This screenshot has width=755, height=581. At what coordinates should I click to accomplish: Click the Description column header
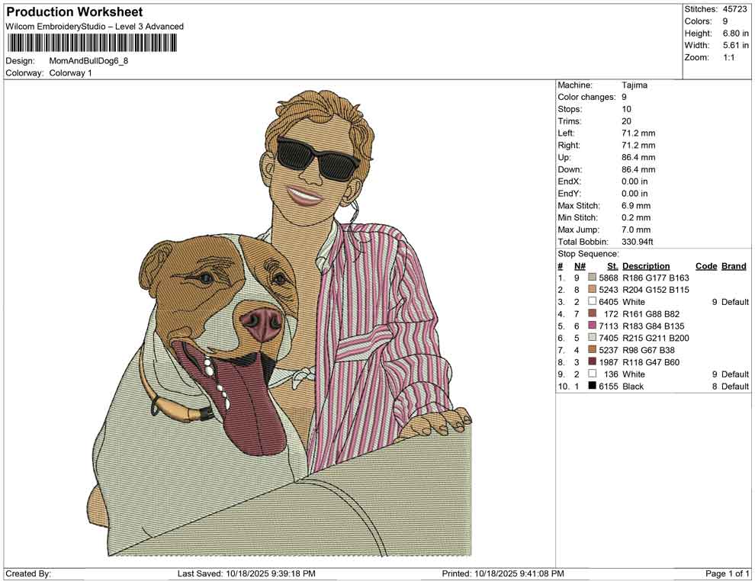(647, 265)
